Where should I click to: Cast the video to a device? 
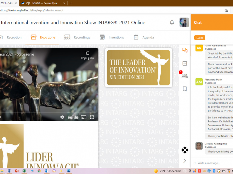click(x=84, y=117)
